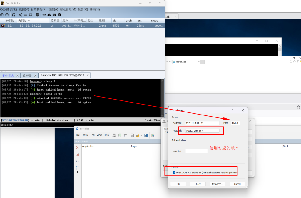Switch to the 监听器 tab

pyautogui.click(x=27, y=76)
